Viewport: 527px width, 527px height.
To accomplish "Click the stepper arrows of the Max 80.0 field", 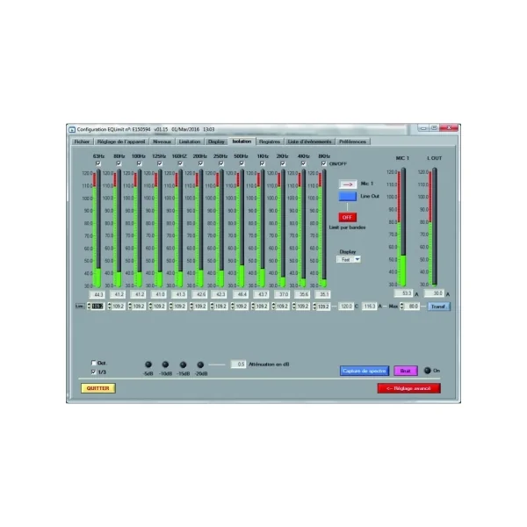I will tap(401, 307).
